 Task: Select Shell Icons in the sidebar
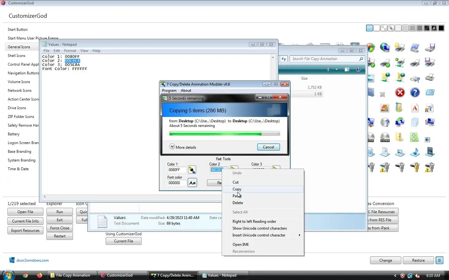(x=17, y=56)
